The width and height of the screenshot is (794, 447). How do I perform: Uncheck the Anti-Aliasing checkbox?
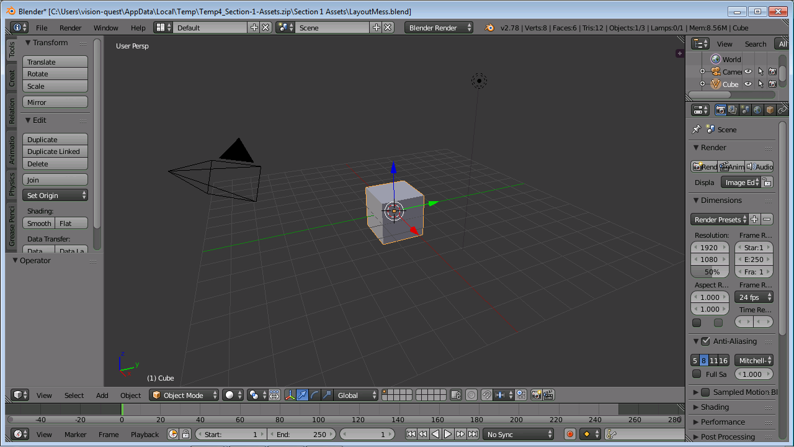(x=706, y=341)
